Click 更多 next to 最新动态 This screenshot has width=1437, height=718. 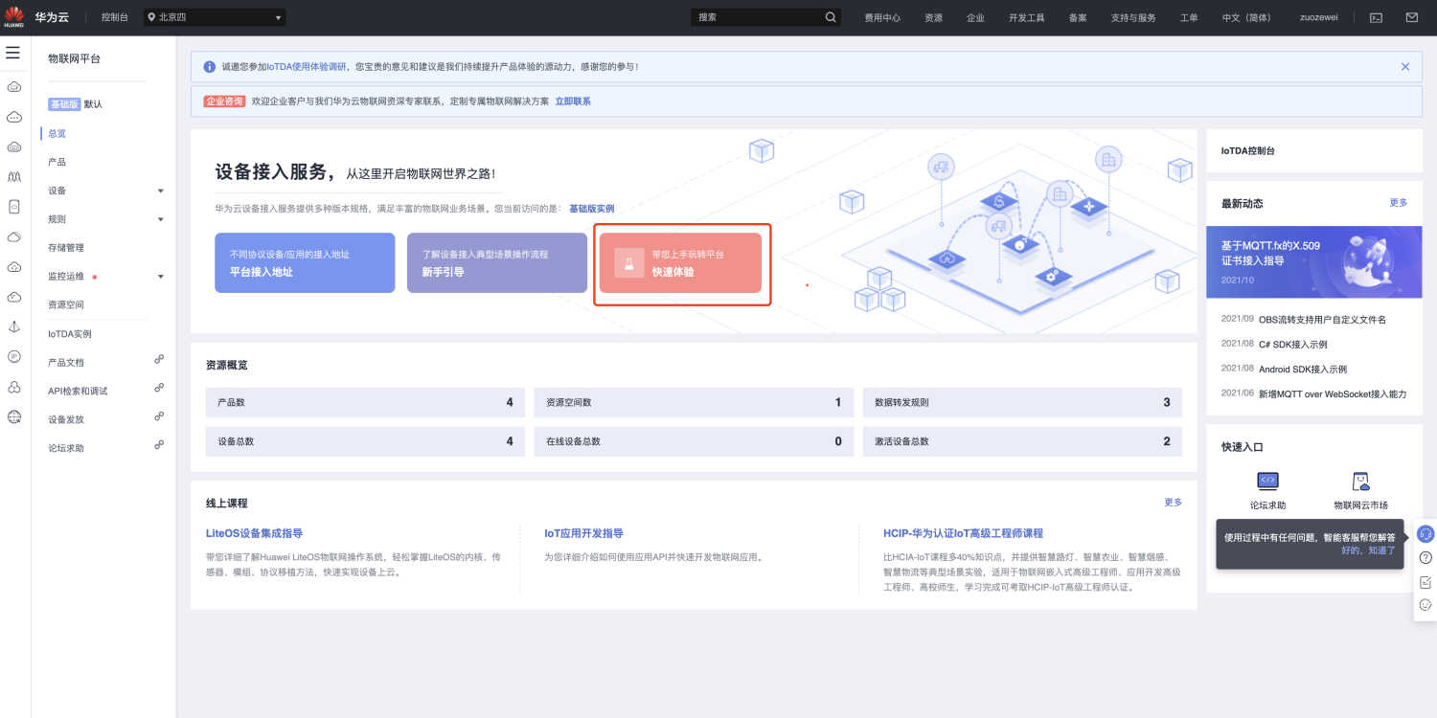1399,203
